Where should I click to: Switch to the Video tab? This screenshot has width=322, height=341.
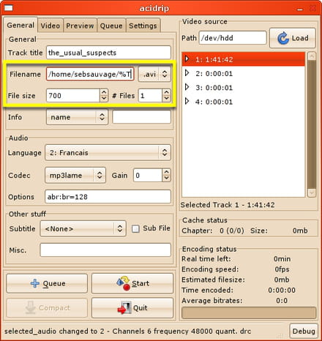(50, 26)
